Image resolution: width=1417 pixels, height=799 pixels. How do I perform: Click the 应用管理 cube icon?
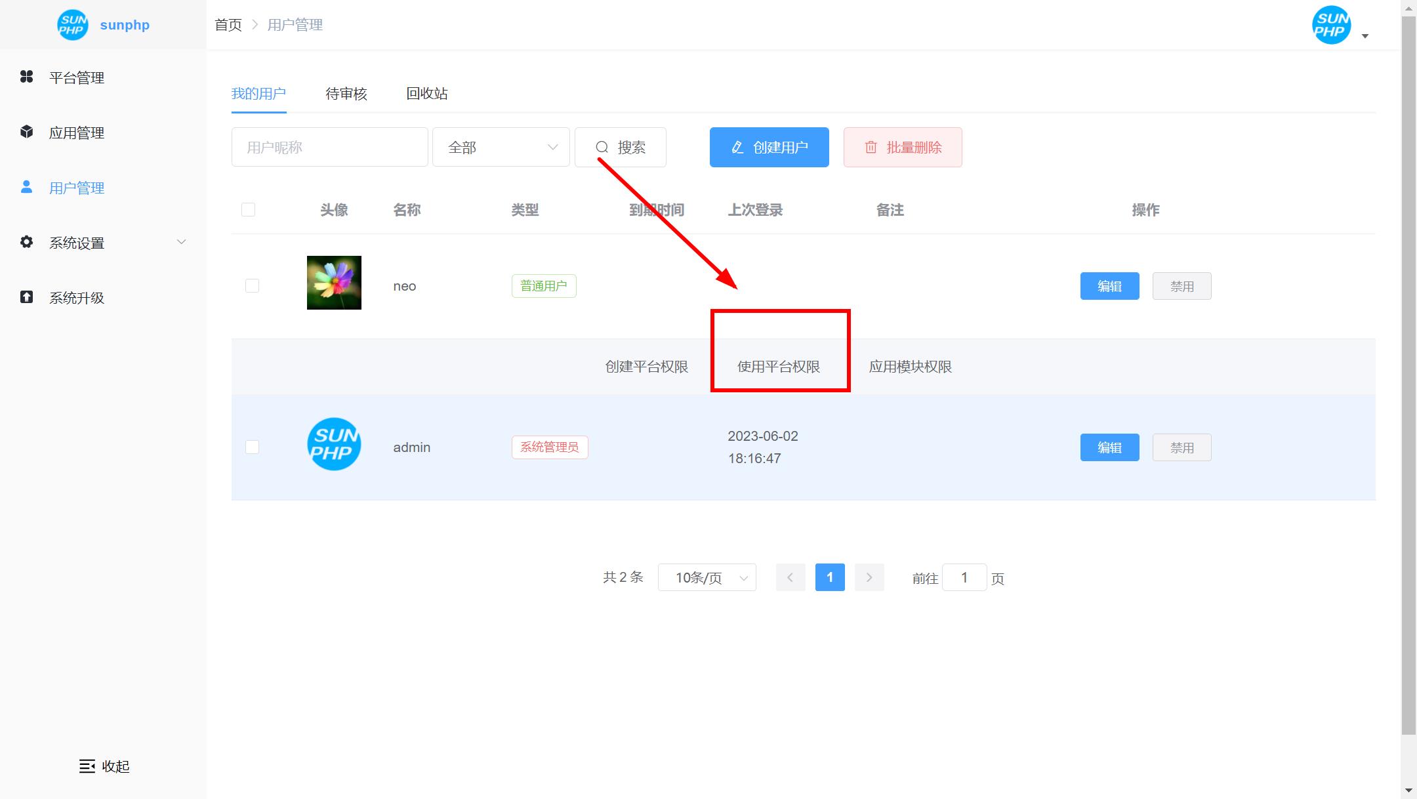(x=26, y=133)
